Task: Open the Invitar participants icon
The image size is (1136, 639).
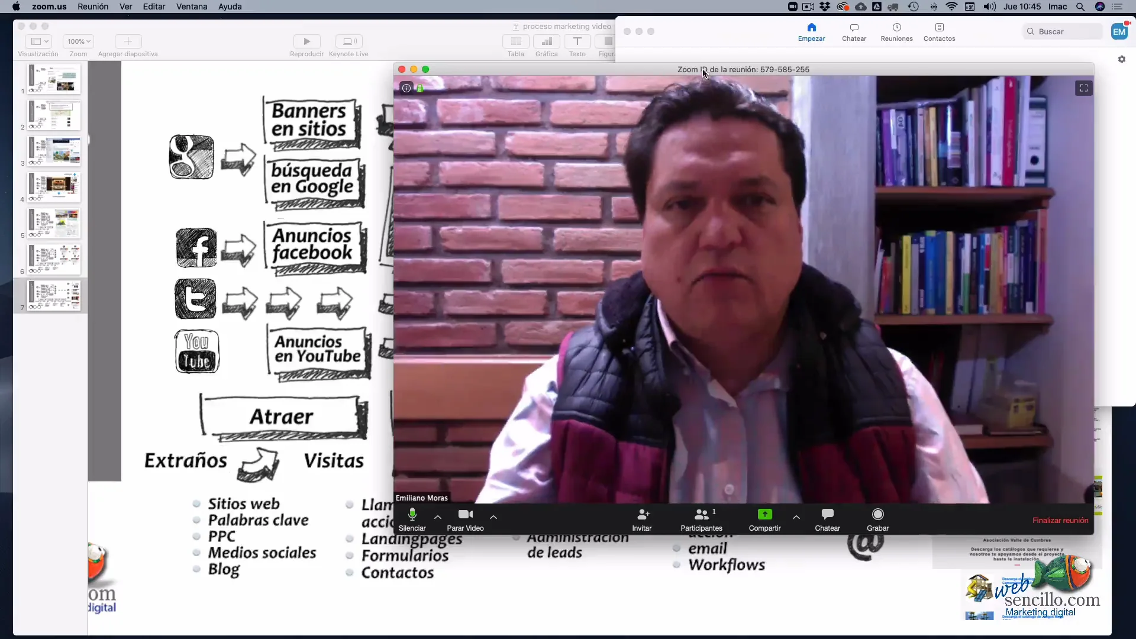Action: (642, 519)
